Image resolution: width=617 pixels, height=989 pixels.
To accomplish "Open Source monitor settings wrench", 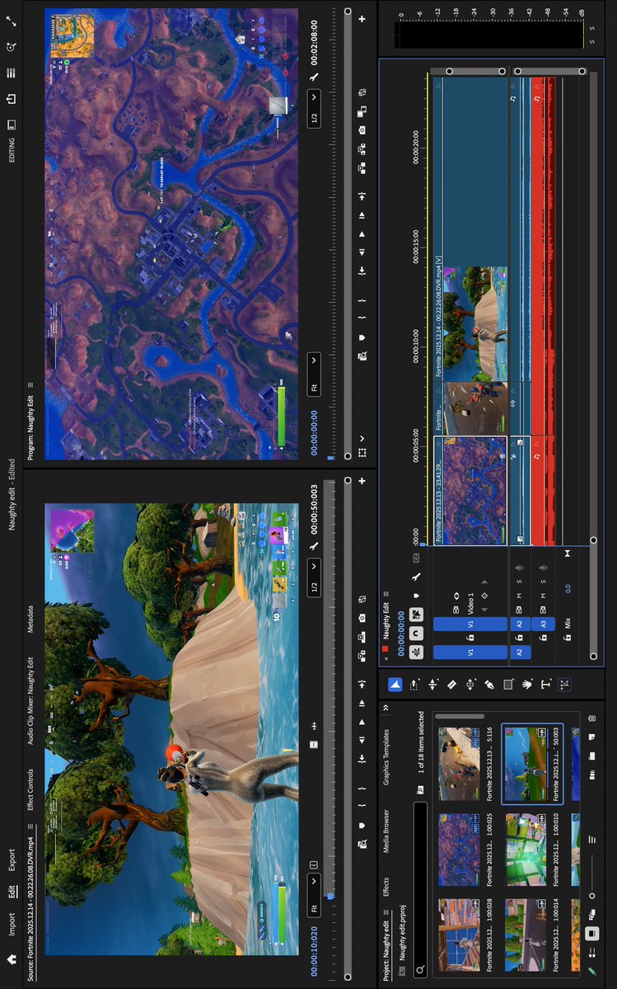I will (315, 546).
